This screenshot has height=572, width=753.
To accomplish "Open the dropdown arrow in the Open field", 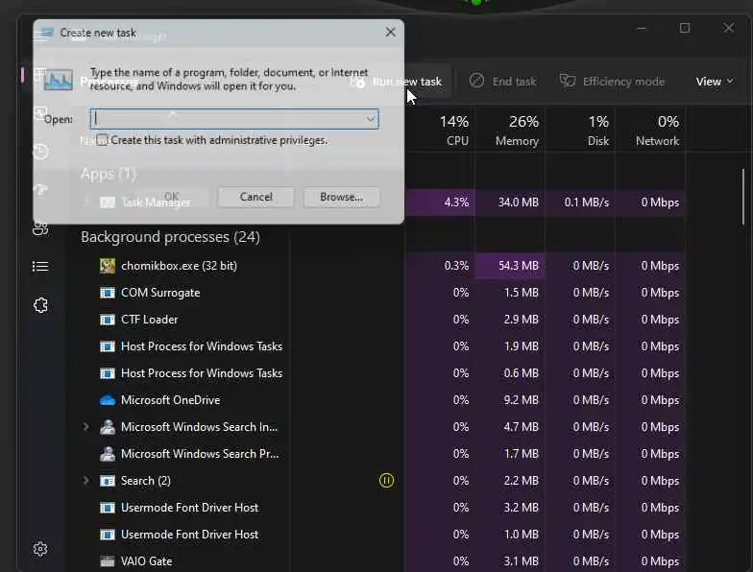I will pos(371,119).
